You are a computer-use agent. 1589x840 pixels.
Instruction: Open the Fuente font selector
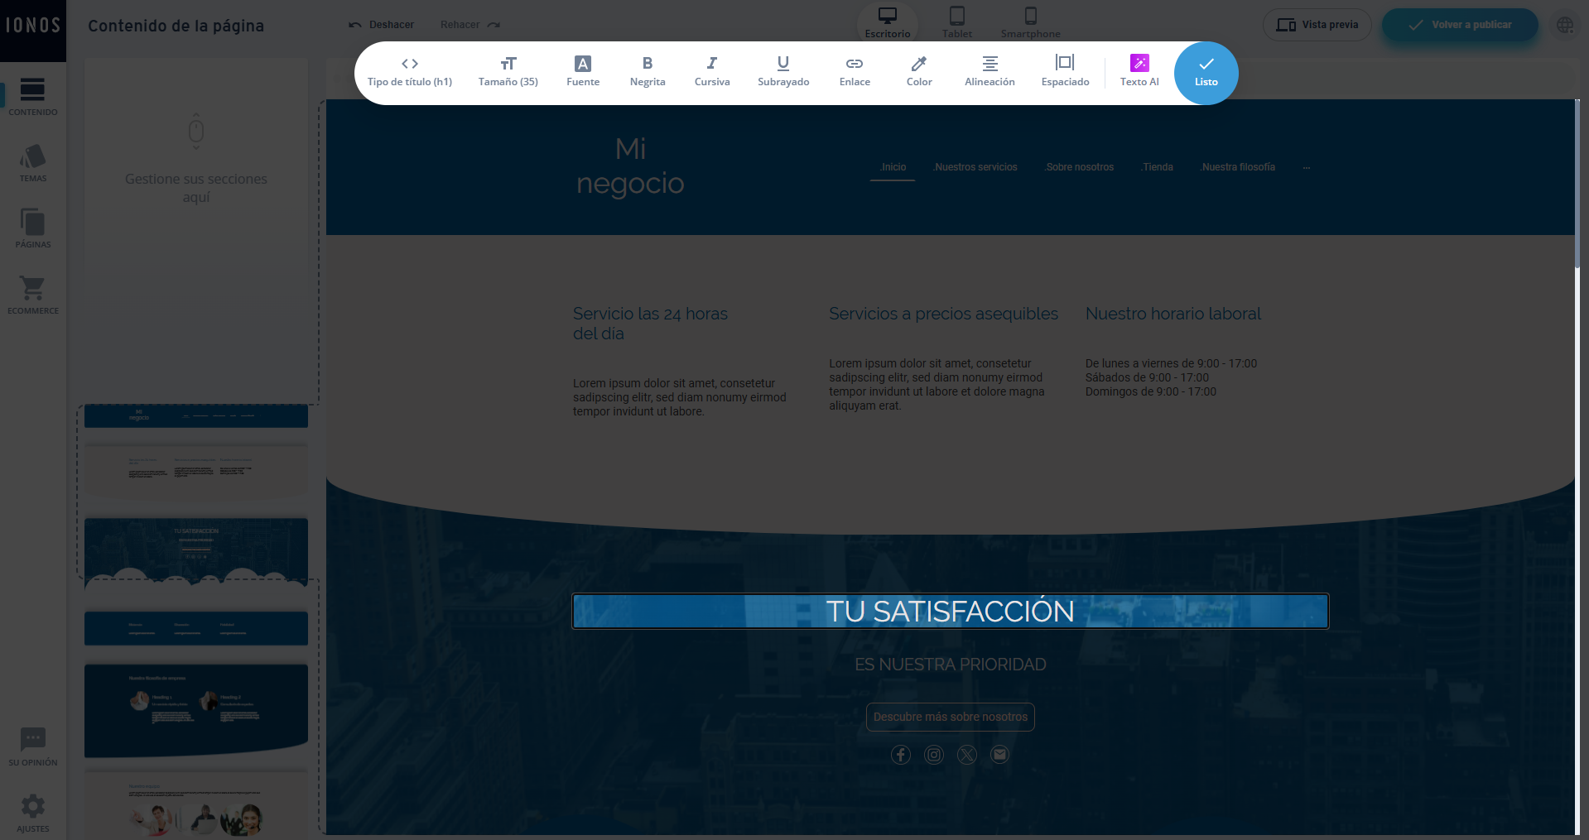pos(582,70)
